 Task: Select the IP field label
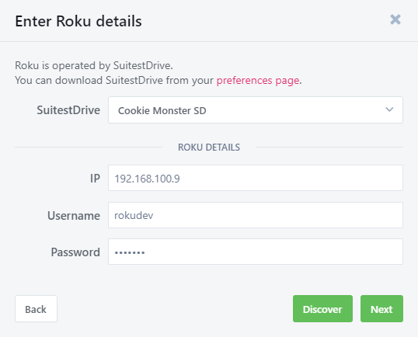(95, 179)
